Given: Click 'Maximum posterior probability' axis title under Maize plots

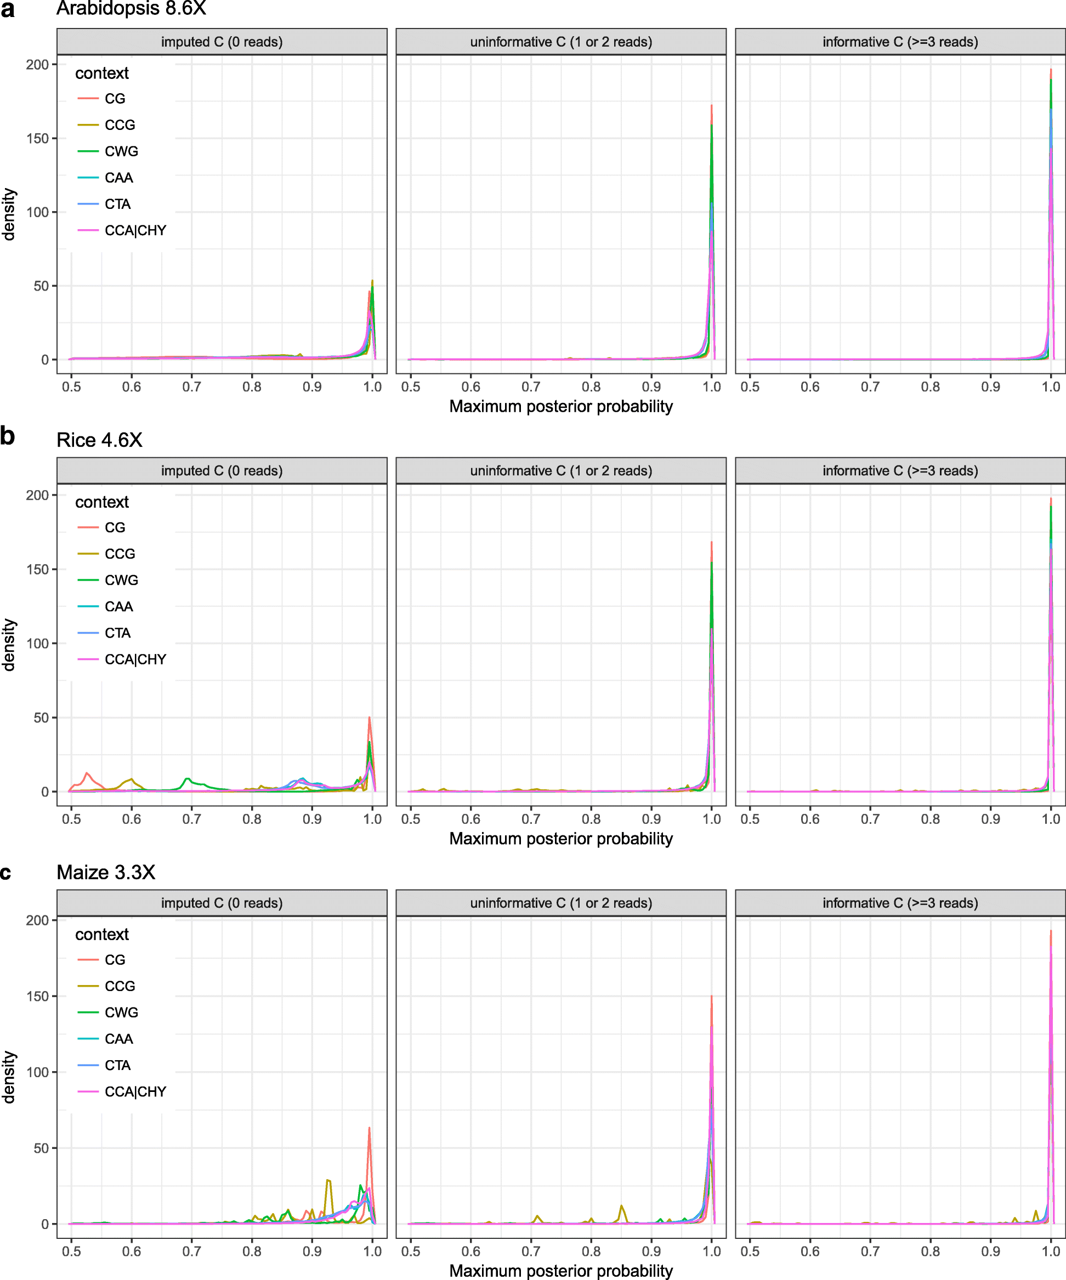Looking at the screenshot, I should [x=561, y=1271].
